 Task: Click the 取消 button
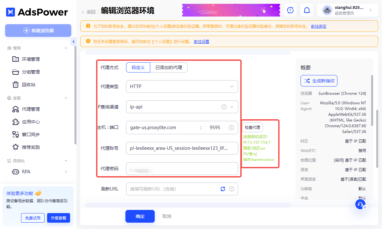coord(167,216)
